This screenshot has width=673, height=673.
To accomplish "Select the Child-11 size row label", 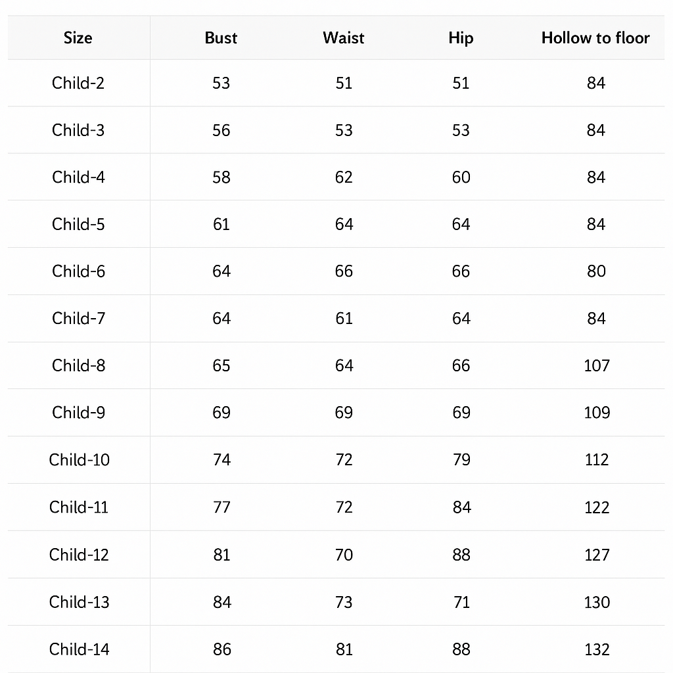I will click(79, 507).
